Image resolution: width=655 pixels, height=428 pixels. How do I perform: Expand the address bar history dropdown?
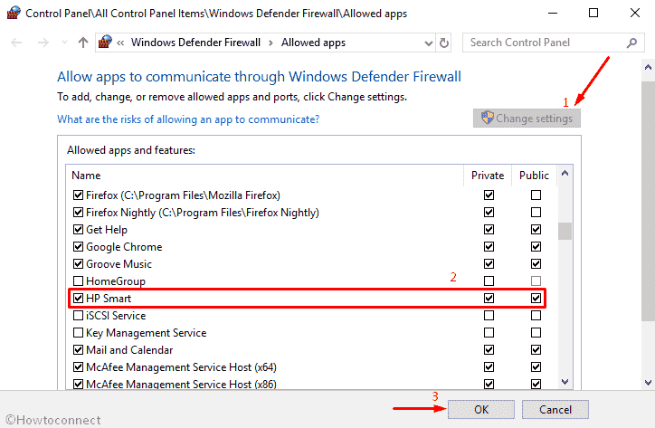[x=428, y=43]
